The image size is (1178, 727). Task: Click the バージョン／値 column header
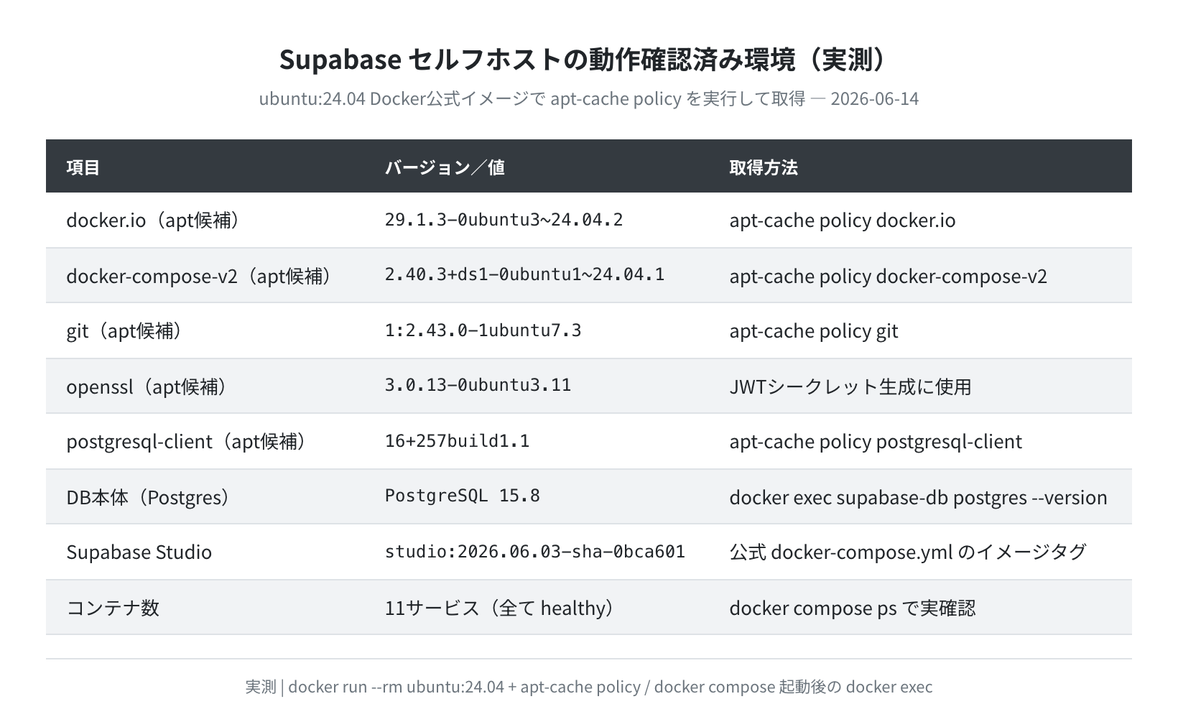click(445, 167)
